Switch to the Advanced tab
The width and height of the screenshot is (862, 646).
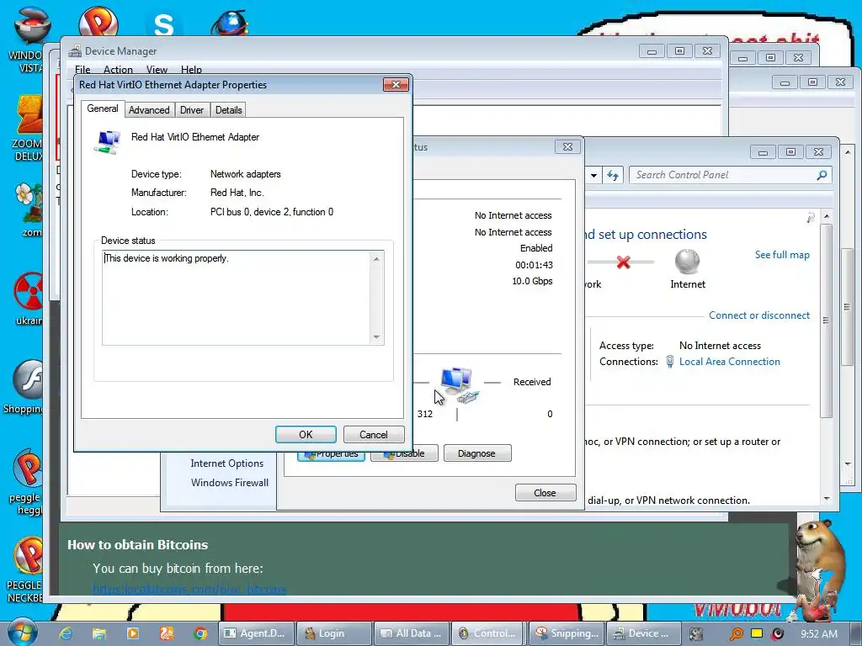pos(149,110)
